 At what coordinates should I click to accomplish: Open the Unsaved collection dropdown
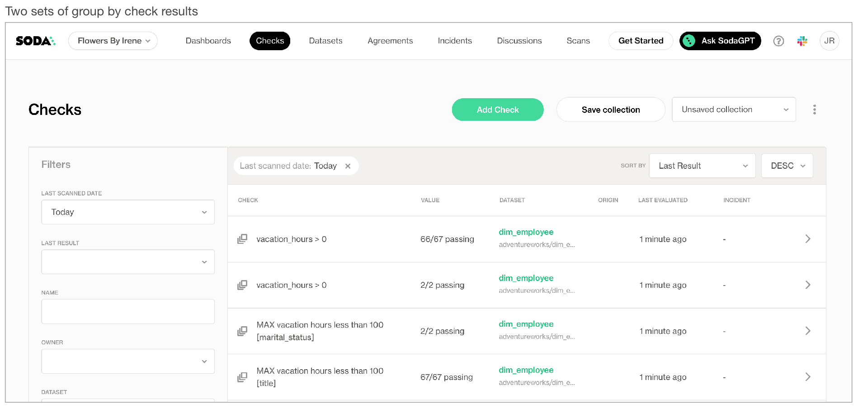tap(733, 109)
